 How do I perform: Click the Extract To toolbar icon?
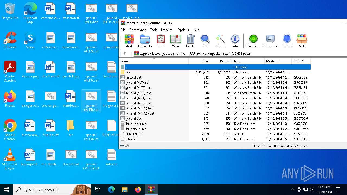pos(145,41)
